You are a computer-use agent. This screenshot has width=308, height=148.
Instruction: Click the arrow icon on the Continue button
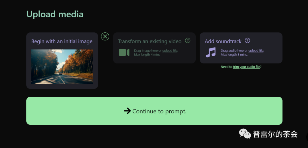tap(127, 111)
